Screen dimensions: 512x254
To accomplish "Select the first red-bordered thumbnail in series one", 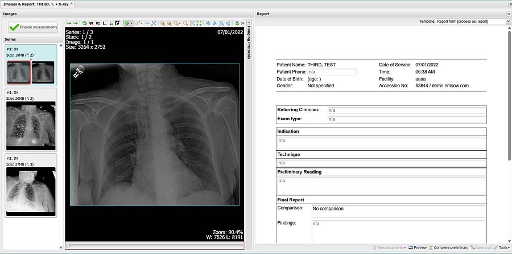I will coord(19,72).
